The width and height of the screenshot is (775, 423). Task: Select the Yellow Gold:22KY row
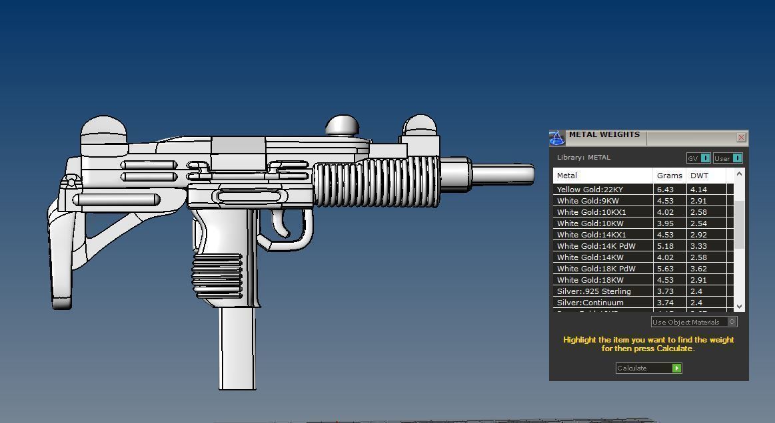pos(643,190)
